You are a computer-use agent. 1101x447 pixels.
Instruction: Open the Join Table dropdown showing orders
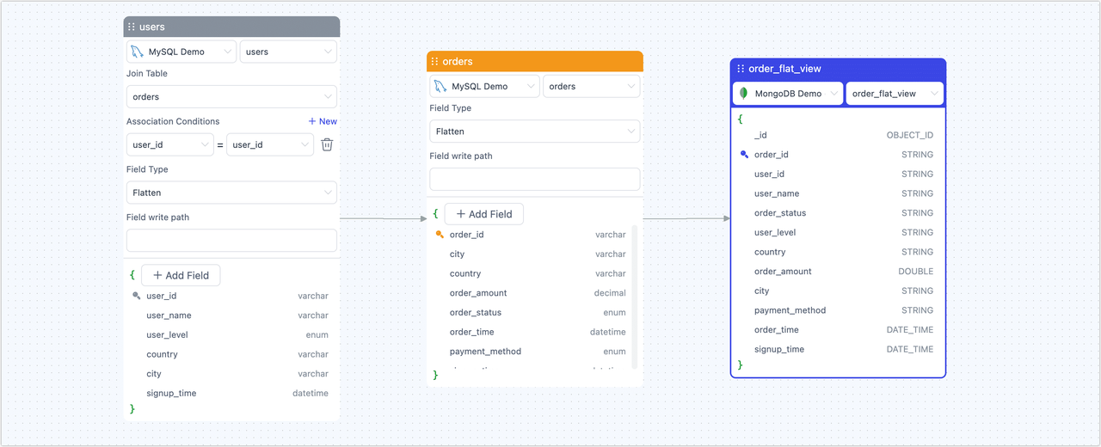tap(231, 97)
